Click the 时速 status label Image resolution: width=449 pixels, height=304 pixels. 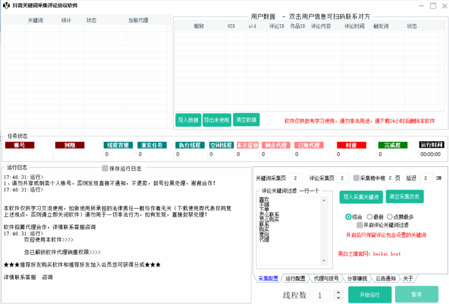[351, 145]
